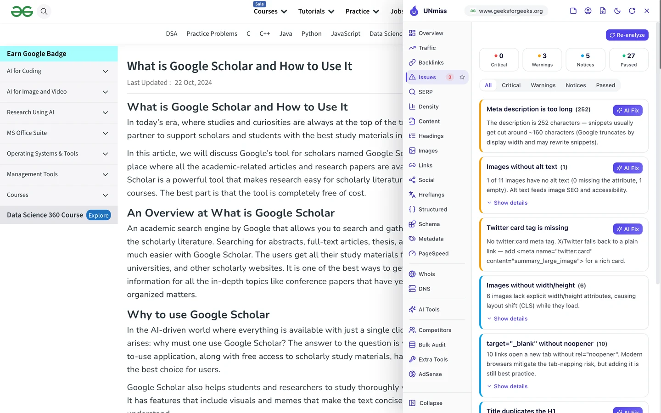Open the Traffic section
Viewport: 661px width, 413px height.
pyautogui.click(x=437, y=48)
